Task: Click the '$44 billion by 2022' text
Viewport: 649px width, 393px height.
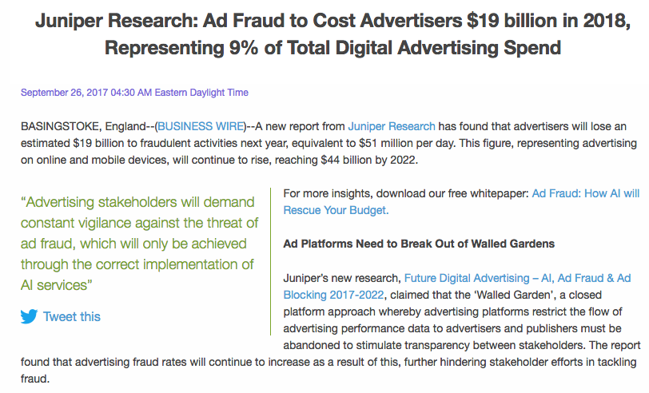Action: 368,160
